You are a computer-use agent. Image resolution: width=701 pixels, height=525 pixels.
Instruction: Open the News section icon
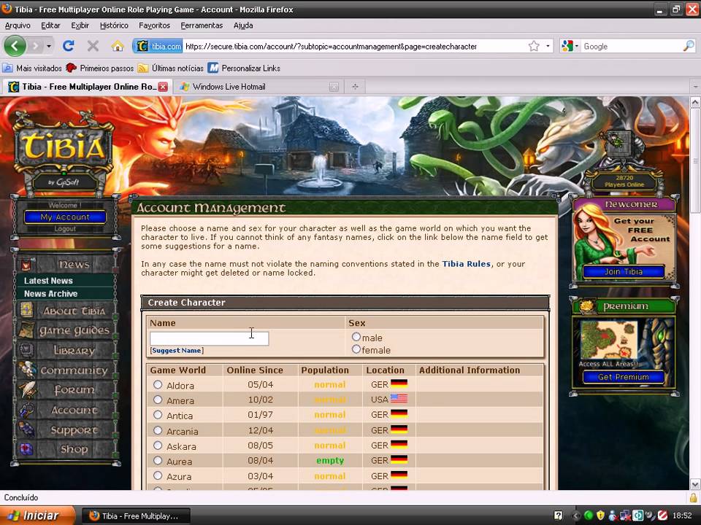click(27, 264)
